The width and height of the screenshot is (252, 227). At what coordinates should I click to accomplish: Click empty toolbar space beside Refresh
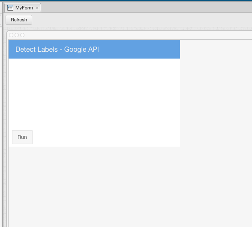[141, 20]
